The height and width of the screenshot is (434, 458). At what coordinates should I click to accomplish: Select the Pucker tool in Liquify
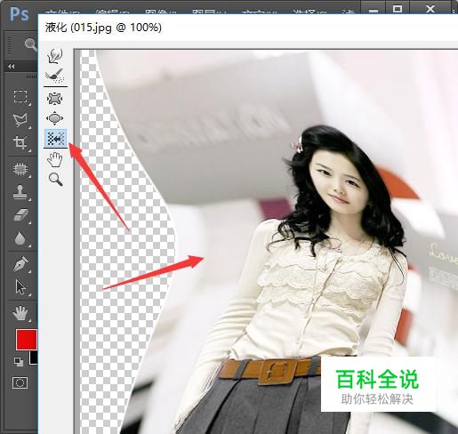55,99
